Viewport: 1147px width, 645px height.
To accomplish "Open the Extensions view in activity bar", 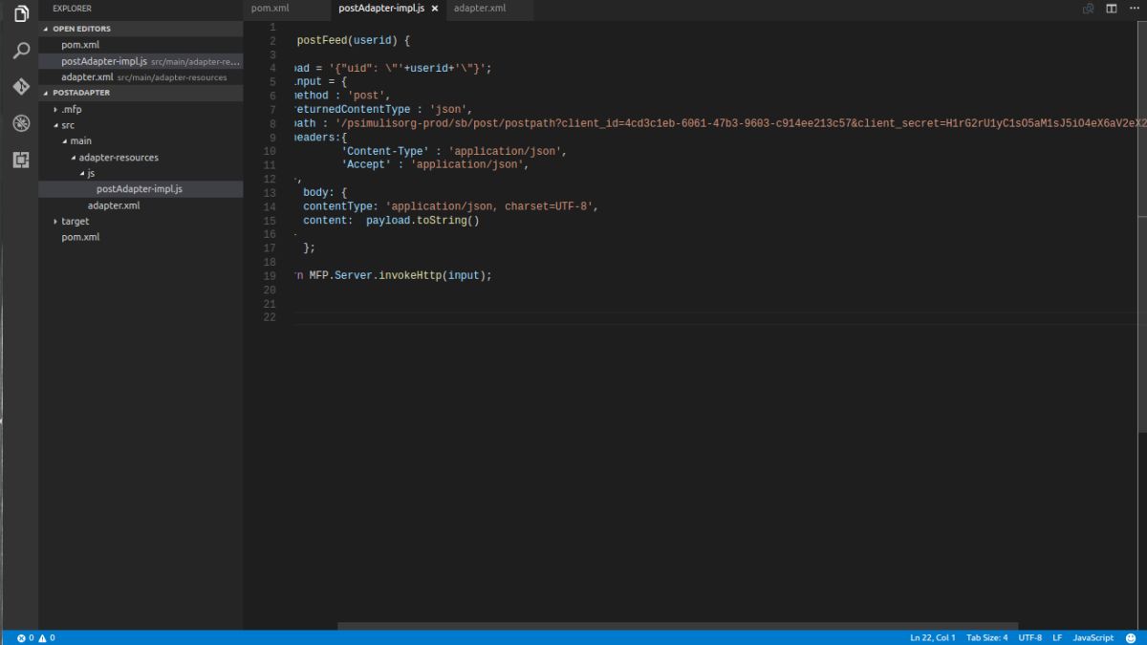I will [20, 160].
